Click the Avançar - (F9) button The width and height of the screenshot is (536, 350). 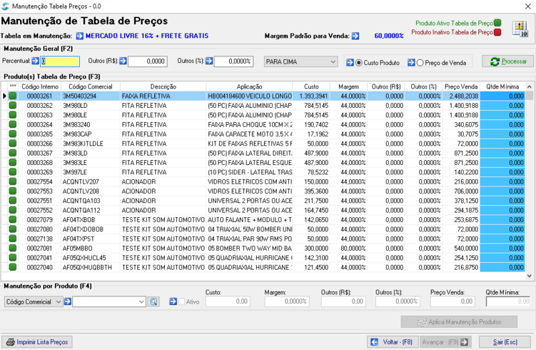pos(446,342)
